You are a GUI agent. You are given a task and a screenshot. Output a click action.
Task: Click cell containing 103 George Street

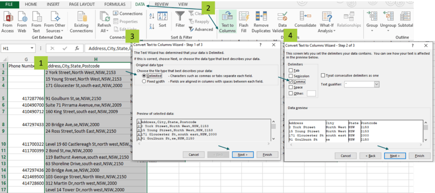(96, 176)
